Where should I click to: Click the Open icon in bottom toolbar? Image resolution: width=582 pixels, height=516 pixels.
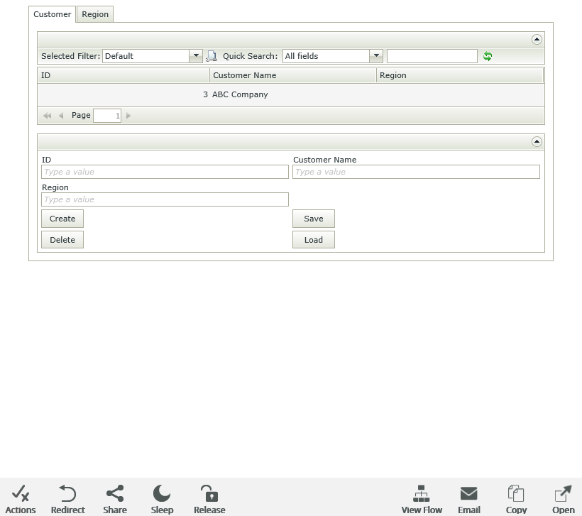tap(563, 494)
